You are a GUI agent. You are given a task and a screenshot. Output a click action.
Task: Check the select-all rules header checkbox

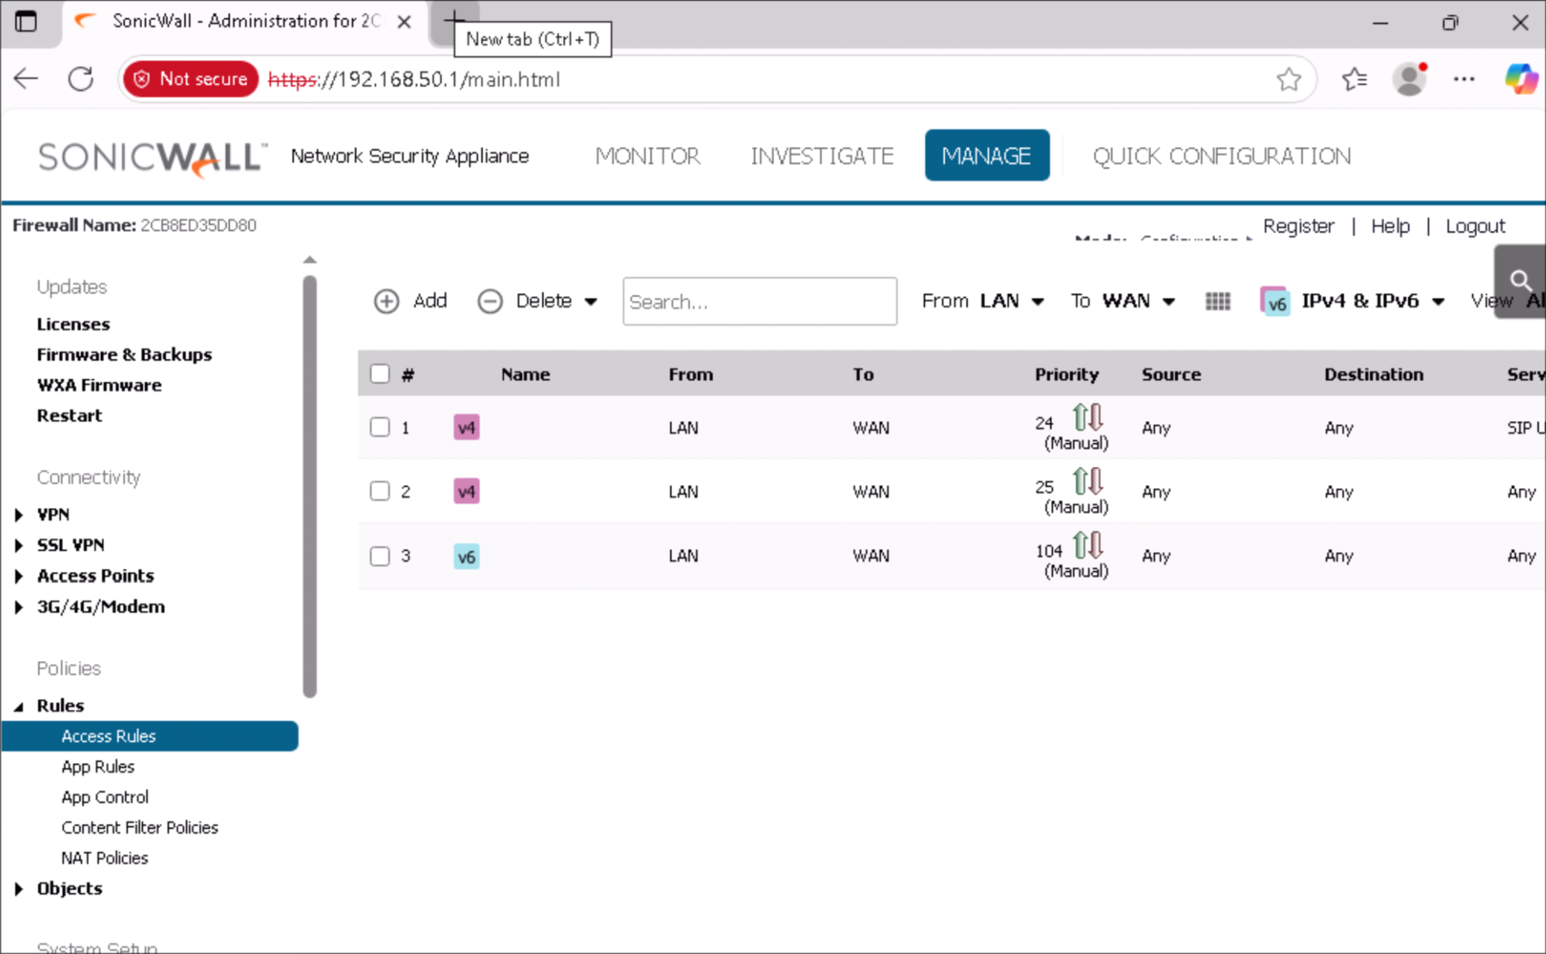point(380,374)
